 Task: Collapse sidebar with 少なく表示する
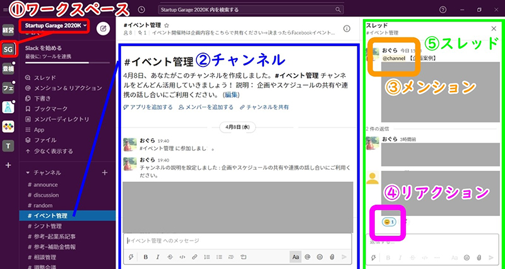coord(49,151)
